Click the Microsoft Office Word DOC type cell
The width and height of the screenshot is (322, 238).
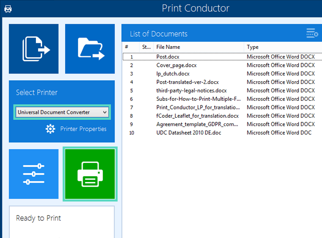(x=279, y=133)
